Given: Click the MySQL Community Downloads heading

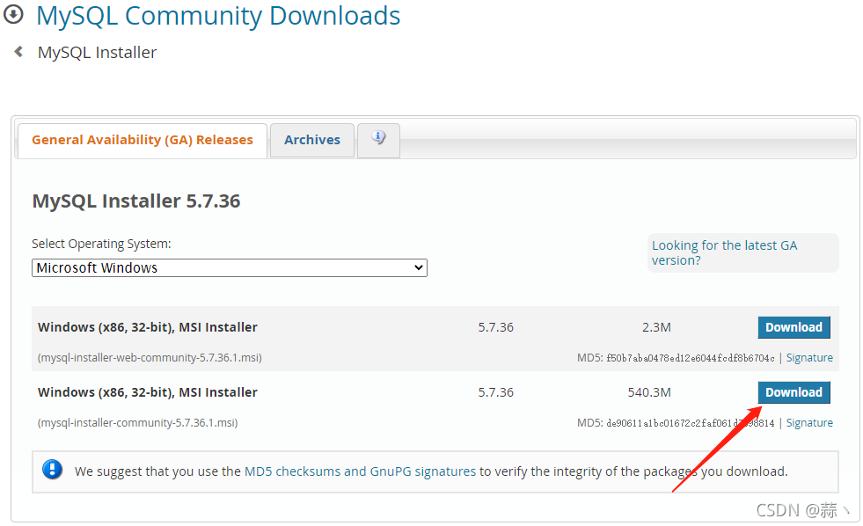Looking at the screenshot, I should pos(218,16).
